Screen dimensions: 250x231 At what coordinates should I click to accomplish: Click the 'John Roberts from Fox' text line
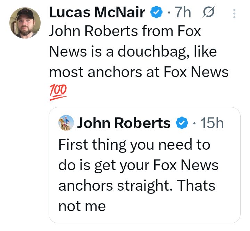[x=125, y=32]
